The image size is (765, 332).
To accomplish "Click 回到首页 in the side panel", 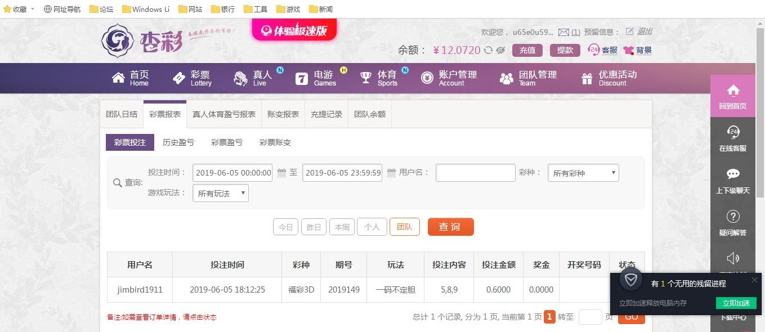I will point(733,96).
